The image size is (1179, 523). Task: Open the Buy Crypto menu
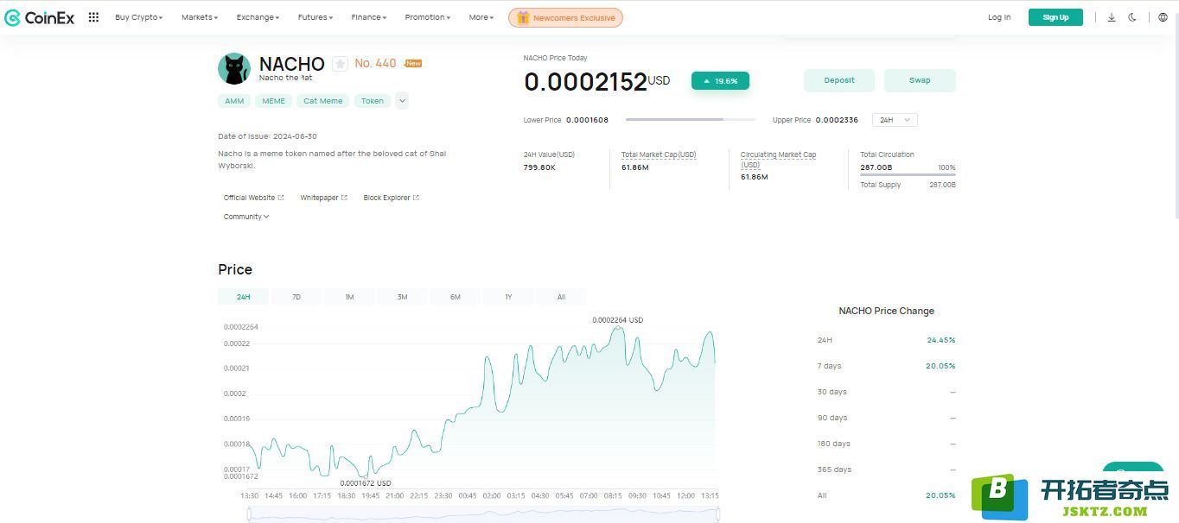[138, 17]
